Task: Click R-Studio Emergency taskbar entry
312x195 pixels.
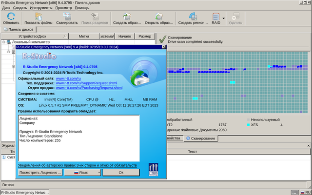Action: click(25, 193)
